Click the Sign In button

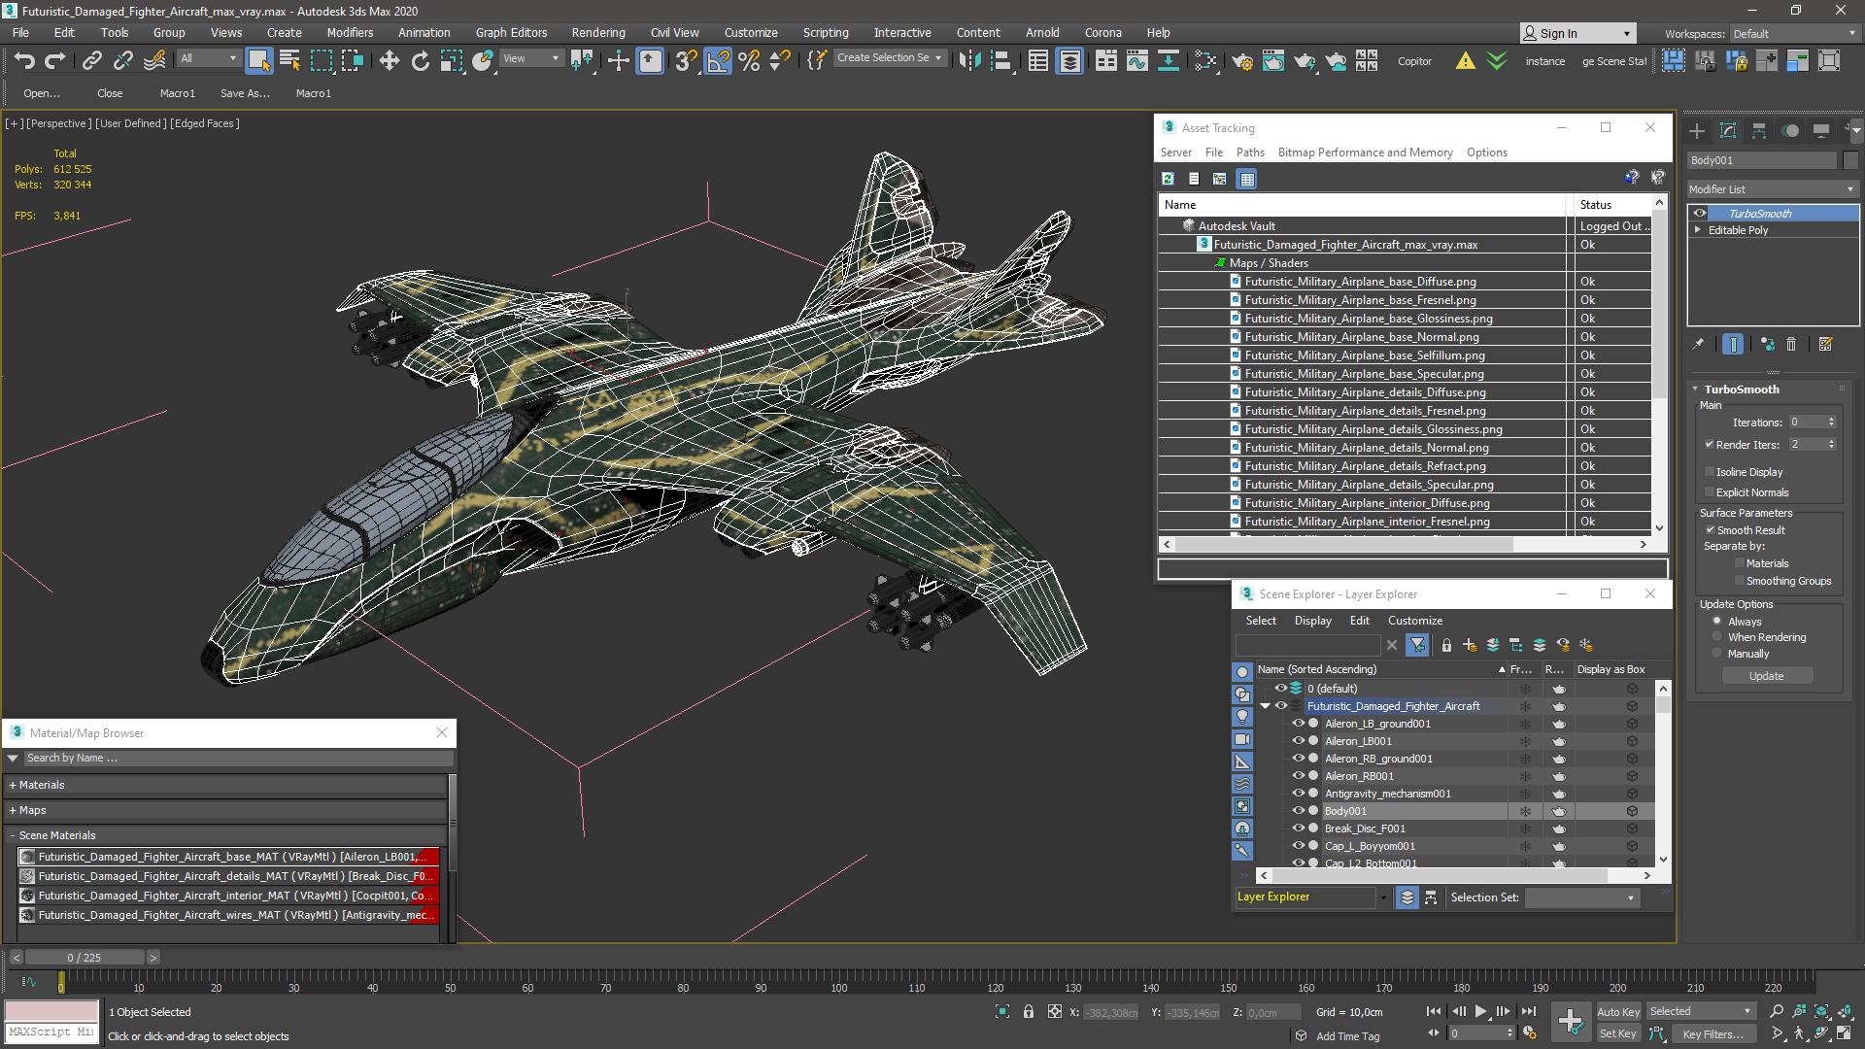coord(1577,33)
